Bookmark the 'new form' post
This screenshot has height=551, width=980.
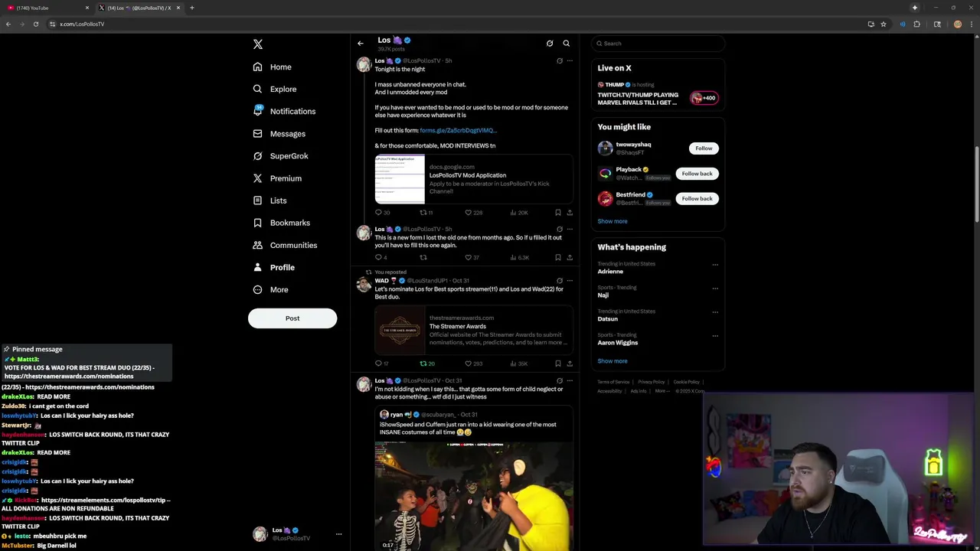558,258
